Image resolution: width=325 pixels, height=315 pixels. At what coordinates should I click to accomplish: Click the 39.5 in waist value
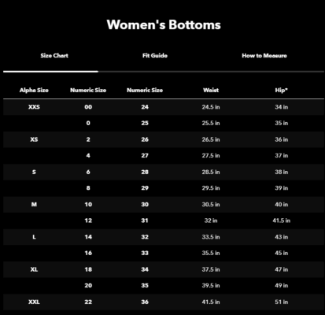tap(211, 286)
